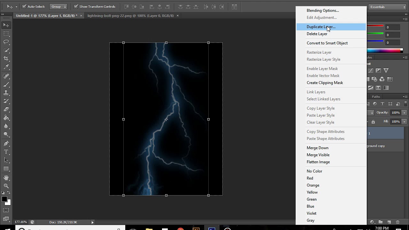
Task: Select the Clone Stamp tool
Action: click(x=6, y=93)
